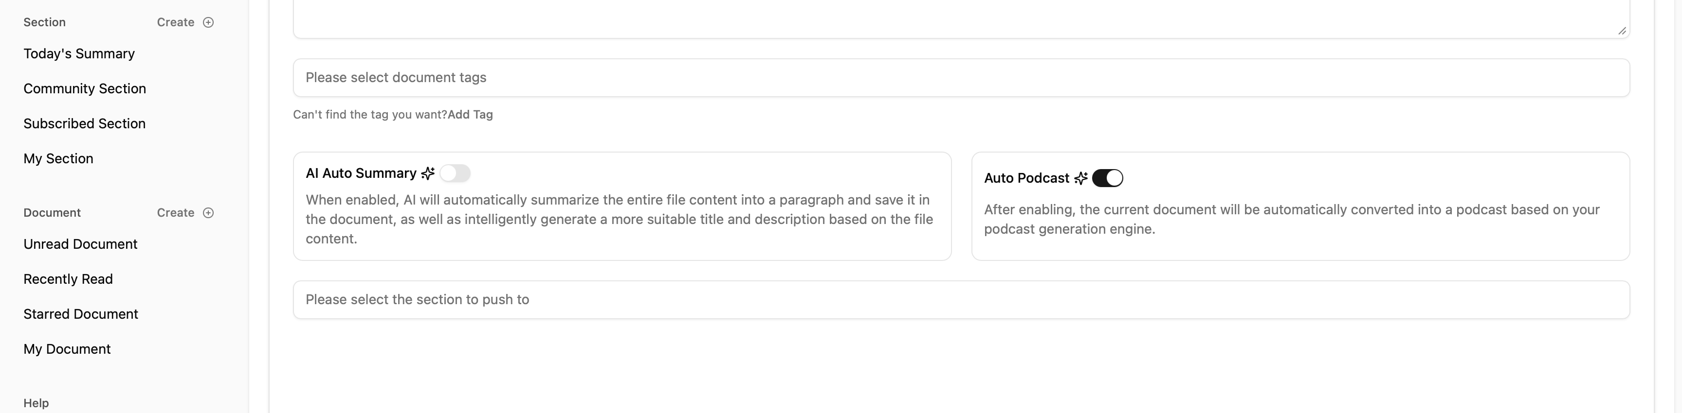The height and width of the screenshot is (413, 1682).
Task: Click the plus icon beside Section Create
Action: (x=208, y=22)
